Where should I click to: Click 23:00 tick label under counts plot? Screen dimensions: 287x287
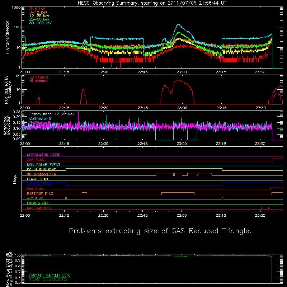click(x=182, y=72)
